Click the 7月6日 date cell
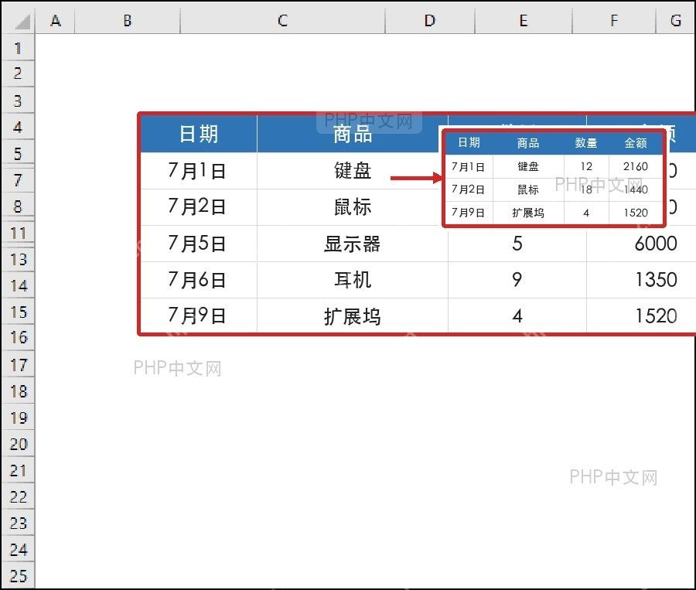 click(196, 280)
